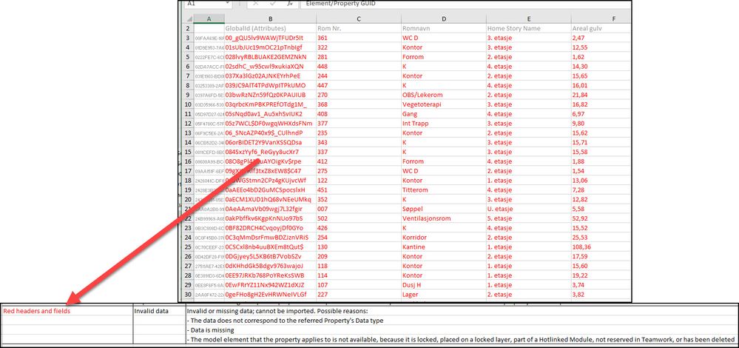
Task: Select the Gang cell
Action: pos(444,113)
